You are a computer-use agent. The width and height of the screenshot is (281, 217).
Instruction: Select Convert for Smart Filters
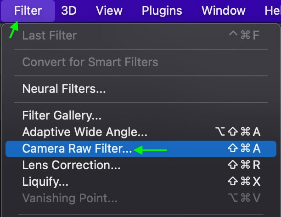point(90,62)
